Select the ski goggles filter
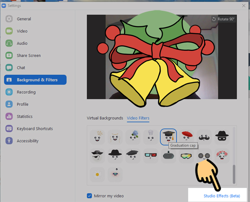This screenshot has height=202, width=250. [187, 155]
